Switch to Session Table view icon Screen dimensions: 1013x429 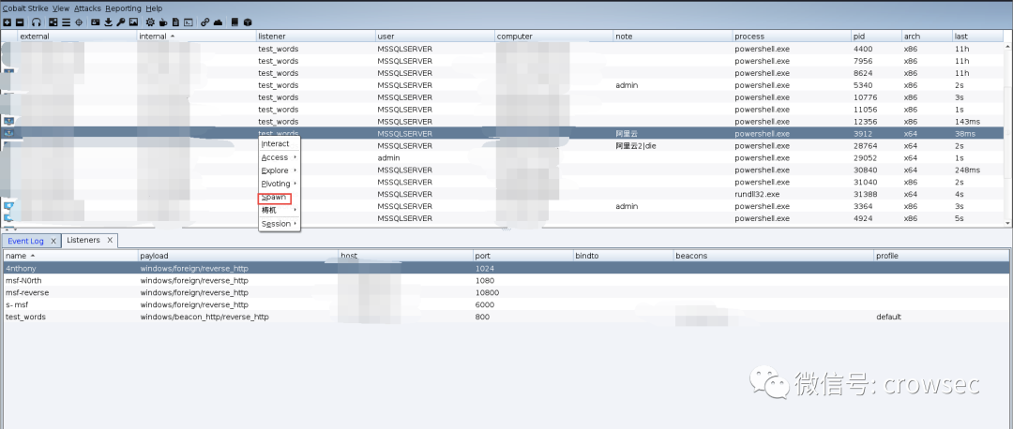[x=66, y=22]
